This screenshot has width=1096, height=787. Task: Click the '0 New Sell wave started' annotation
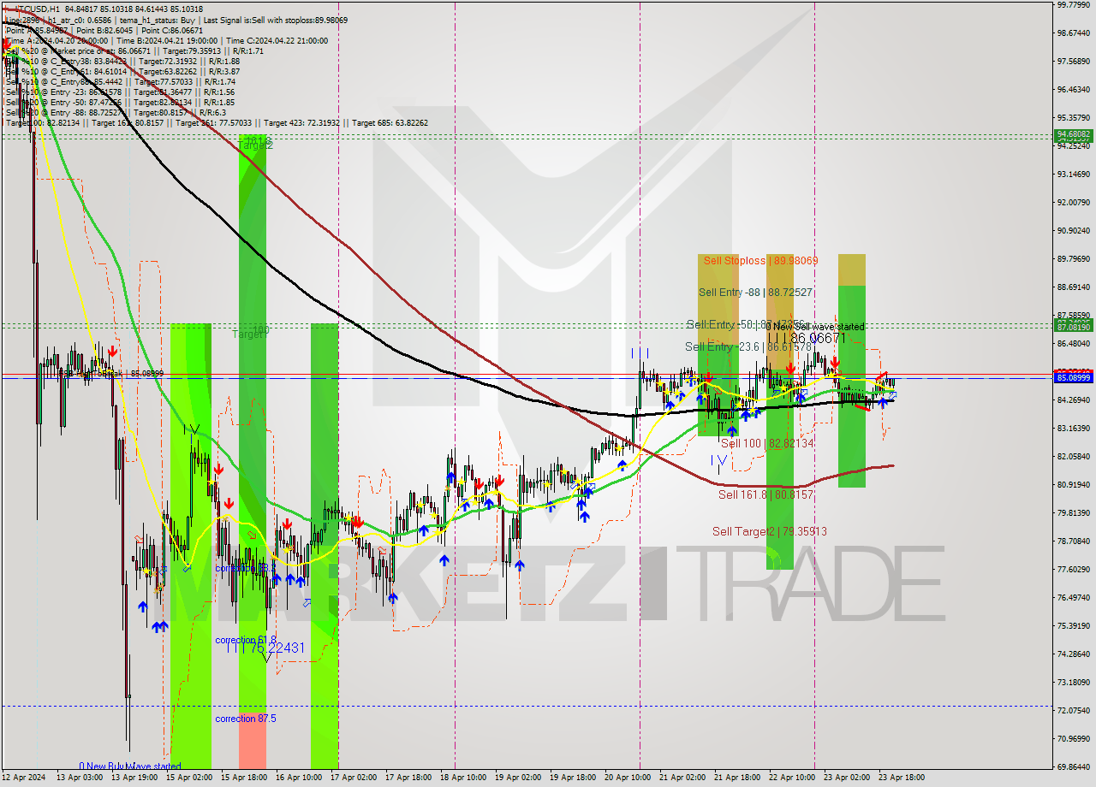(814, 327)
